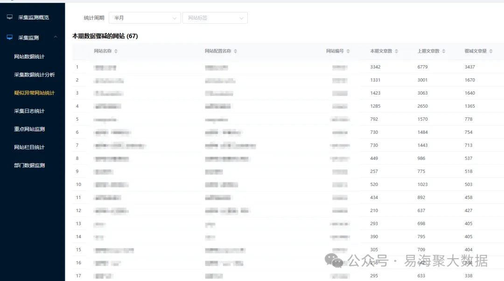Click value 338 in row 17
The image size is (504, 281).
click(469, 276)
